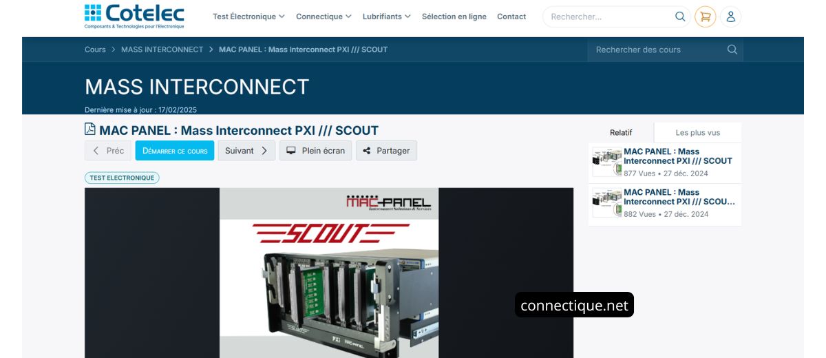Click the PDF icon beside the course title
This screenshot has width=826, height=358.
click(89, 129)
